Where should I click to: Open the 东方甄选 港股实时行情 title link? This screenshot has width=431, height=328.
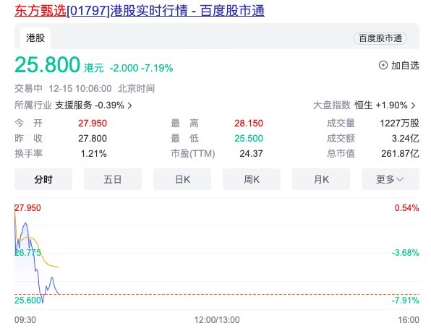140,11
